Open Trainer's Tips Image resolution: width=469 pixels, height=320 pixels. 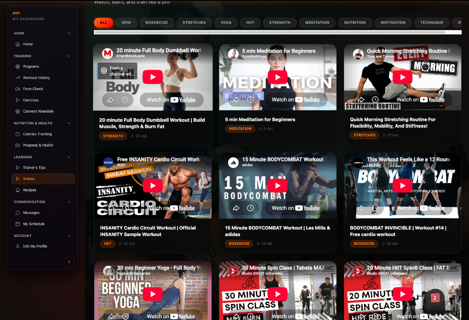pyautogui.click(x=43, y=168)
